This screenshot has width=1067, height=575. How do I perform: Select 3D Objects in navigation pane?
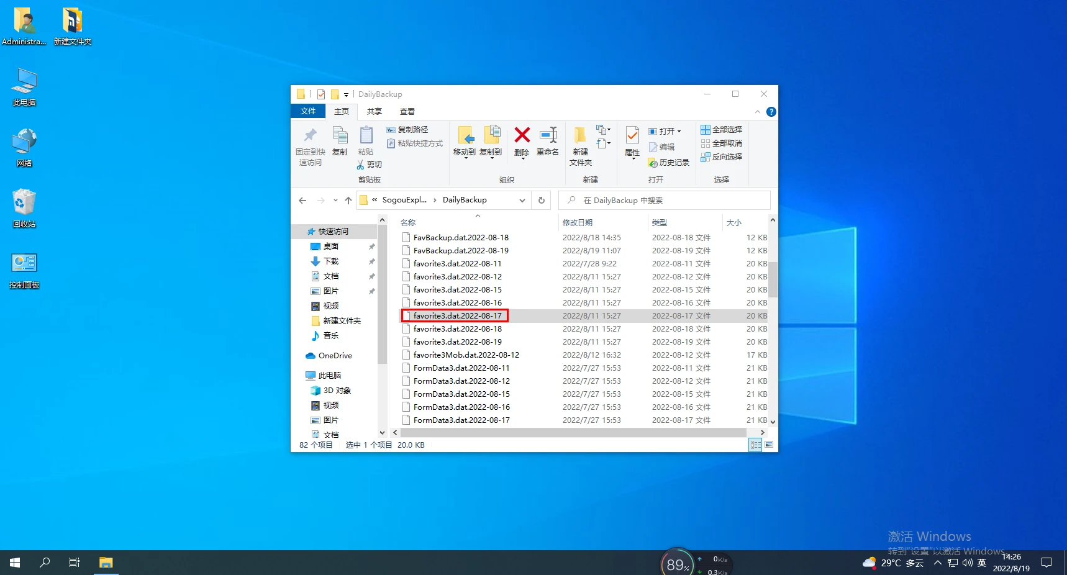[337, 391]
